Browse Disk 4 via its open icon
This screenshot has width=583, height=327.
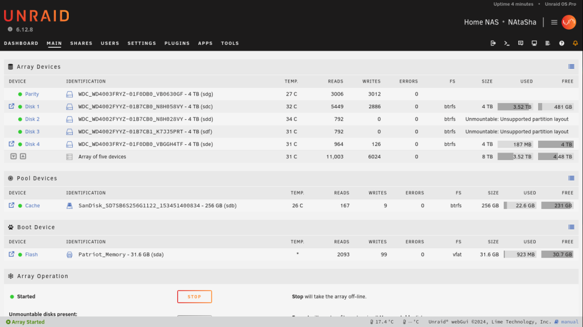coord(12,144)
